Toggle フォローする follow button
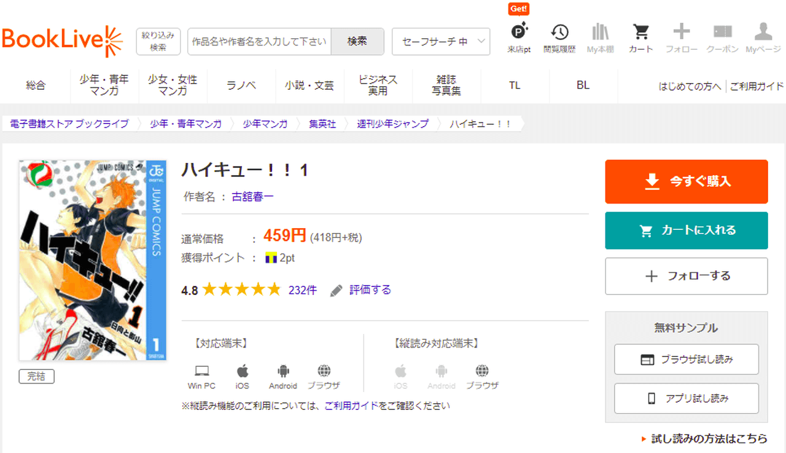Viewport: 786px width, 453px height. pos(686,276)
